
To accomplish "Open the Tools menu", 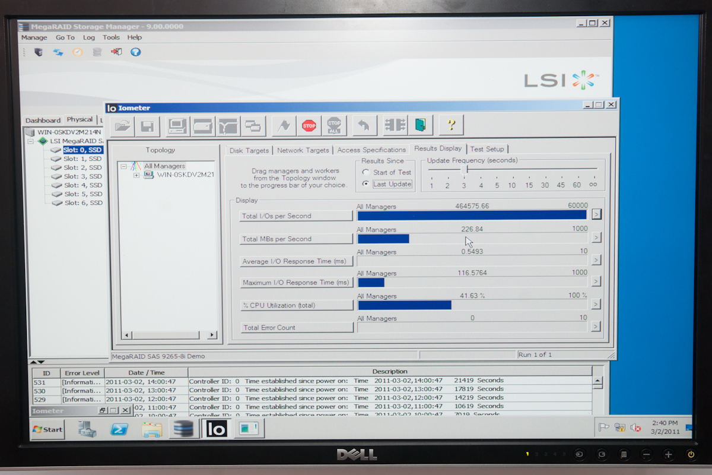I will click(x=111, y=37).
